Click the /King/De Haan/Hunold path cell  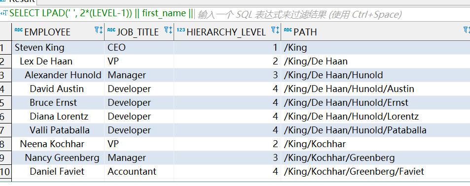(376, 75)
